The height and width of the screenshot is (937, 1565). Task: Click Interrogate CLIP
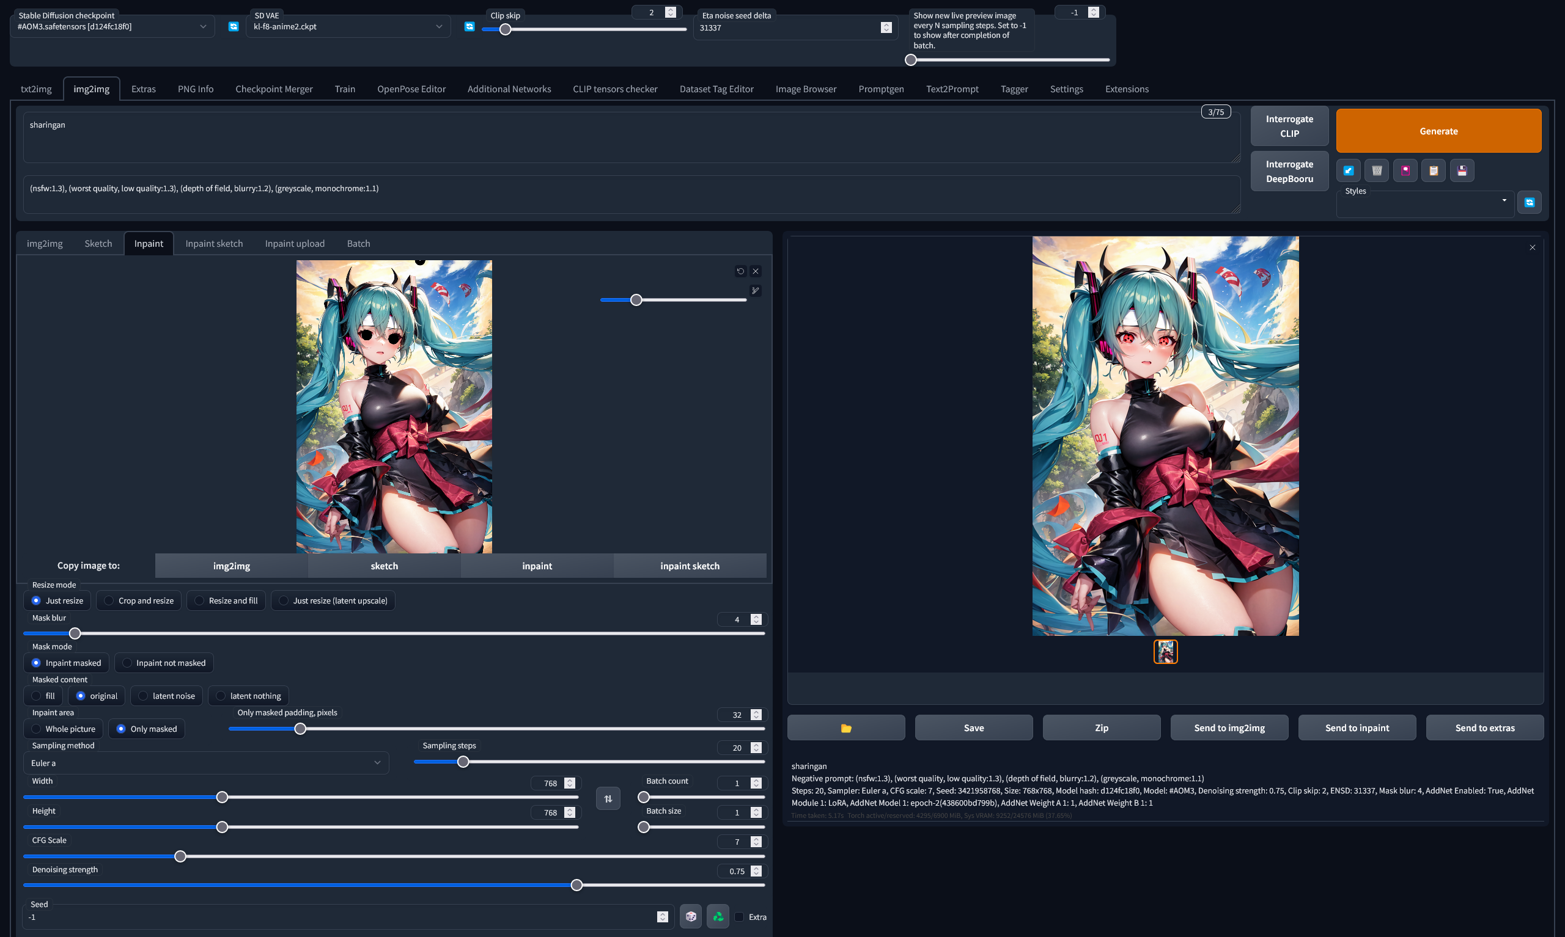[x=1289, y=126]
